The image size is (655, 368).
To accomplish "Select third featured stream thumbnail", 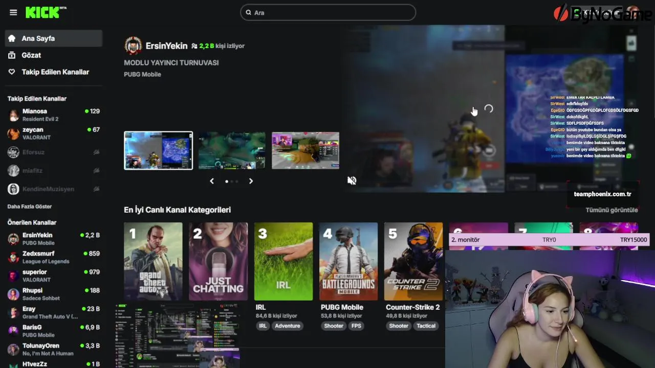I will click(x=305, y=150).
